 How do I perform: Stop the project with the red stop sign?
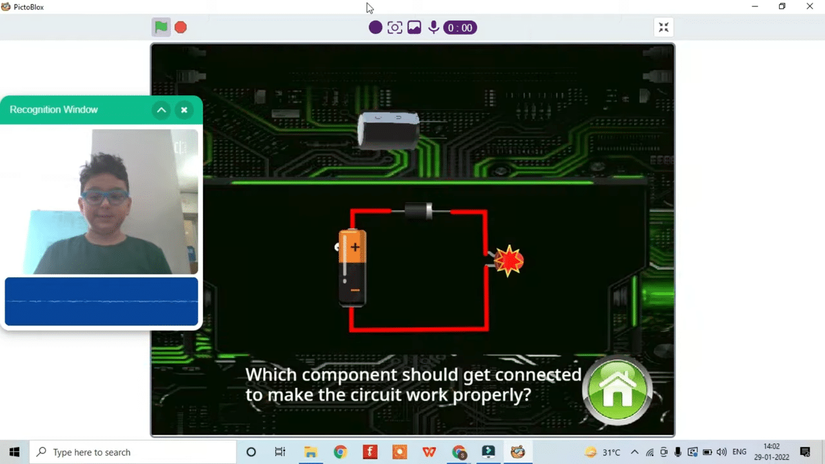coord(180,27)
